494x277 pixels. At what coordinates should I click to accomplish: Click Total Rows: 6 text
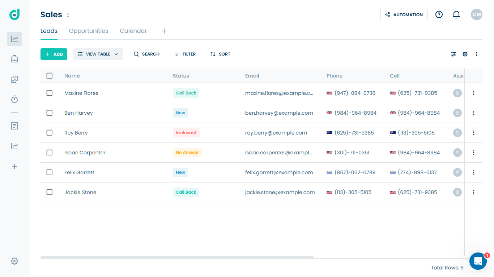[x=447, y=268]
